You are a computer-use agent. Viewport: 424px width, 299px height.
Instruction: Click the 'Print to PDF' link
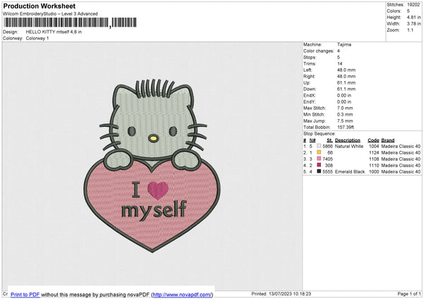click(x=25, y=294)
